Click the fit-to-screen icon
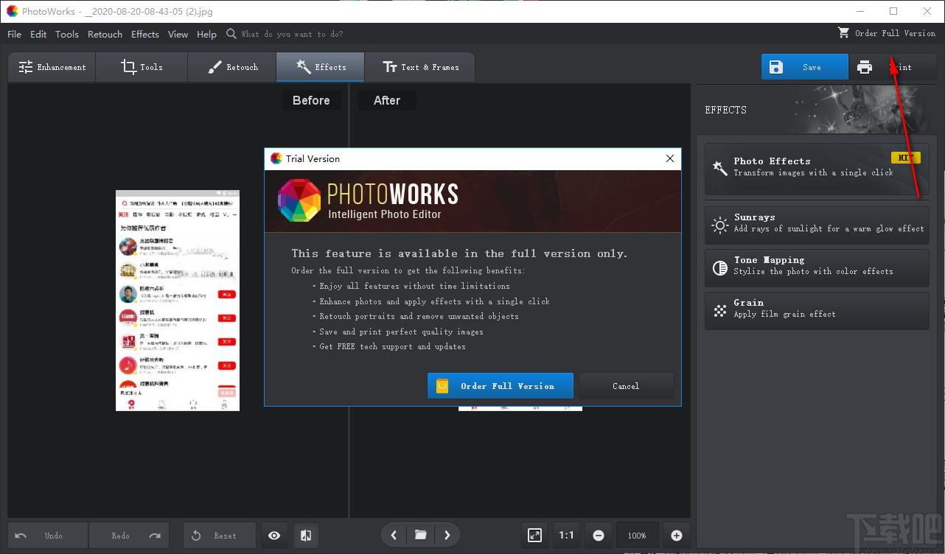This screenshot has width=945, height=554. 535,536
